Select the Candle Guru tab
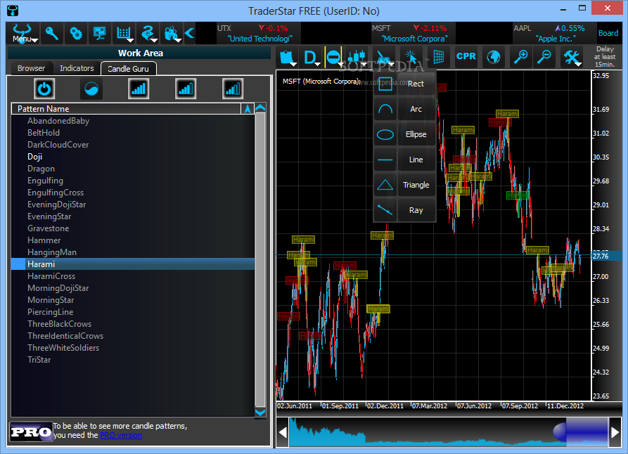Screen dimensions: 628x454 pos(128,68)
